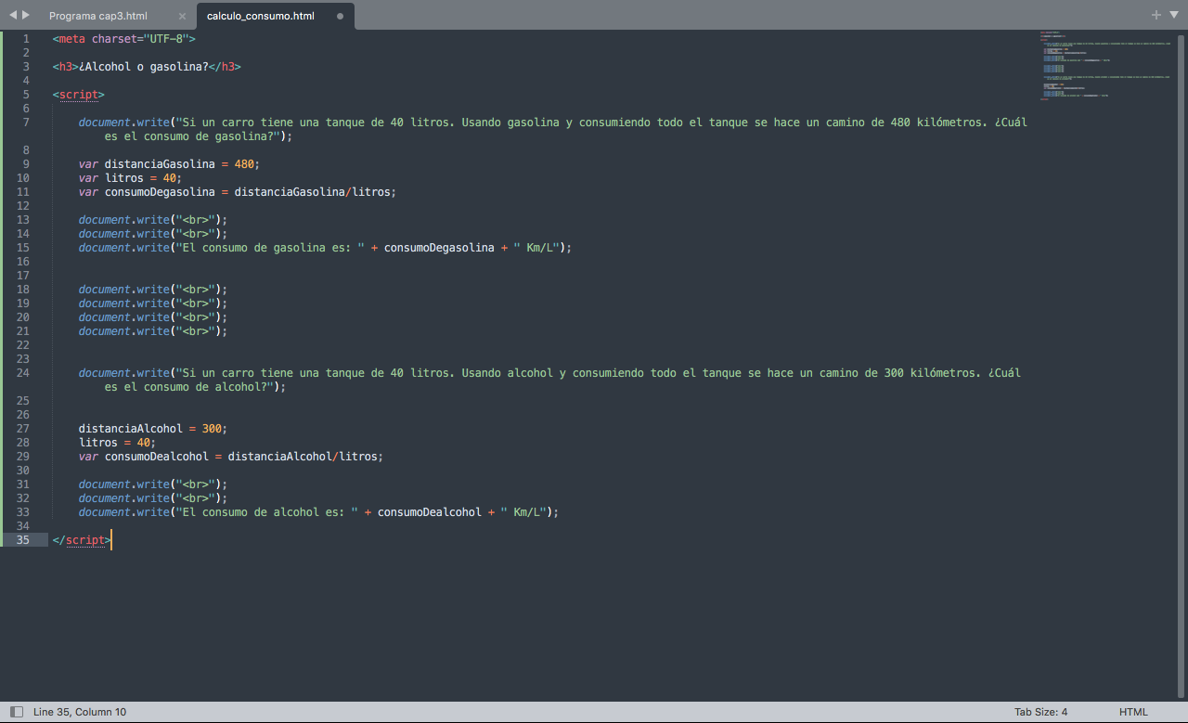Click the litros = 40 line 28
The image size is (1188, 723).
[118, 443]
